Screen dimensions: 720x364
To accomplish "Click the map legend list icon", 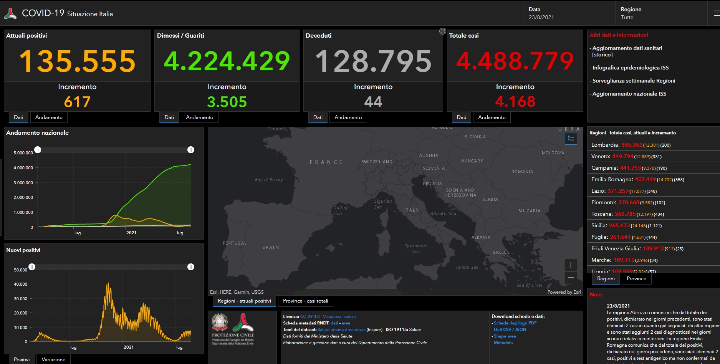I will pyautogui.click(x=571, y=139).
